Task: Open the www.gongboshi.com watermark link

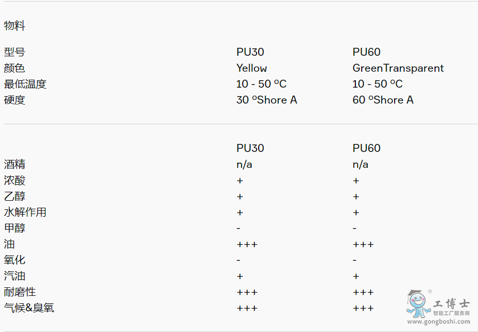Action: tap(438, 321)
